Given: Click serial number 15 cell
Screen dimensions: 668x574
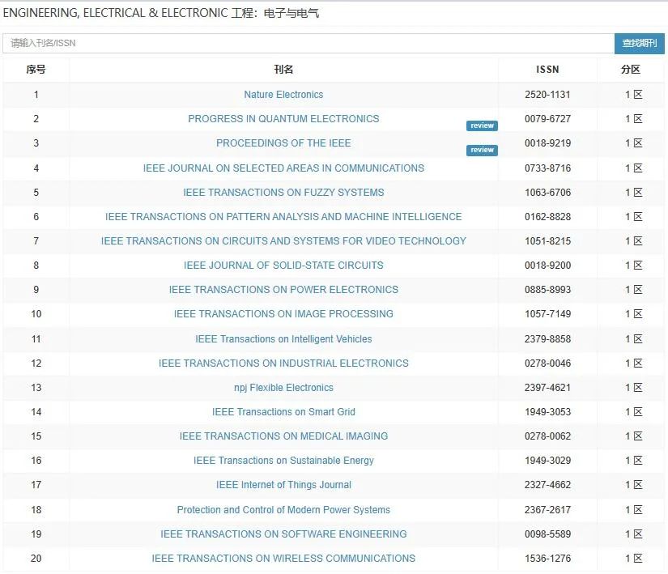Looking at the screenshot, I should pos(36,436).
